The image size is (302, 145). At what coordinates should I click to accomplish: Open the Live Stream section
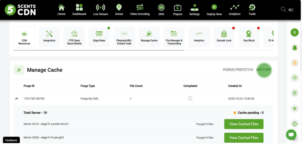101,10
